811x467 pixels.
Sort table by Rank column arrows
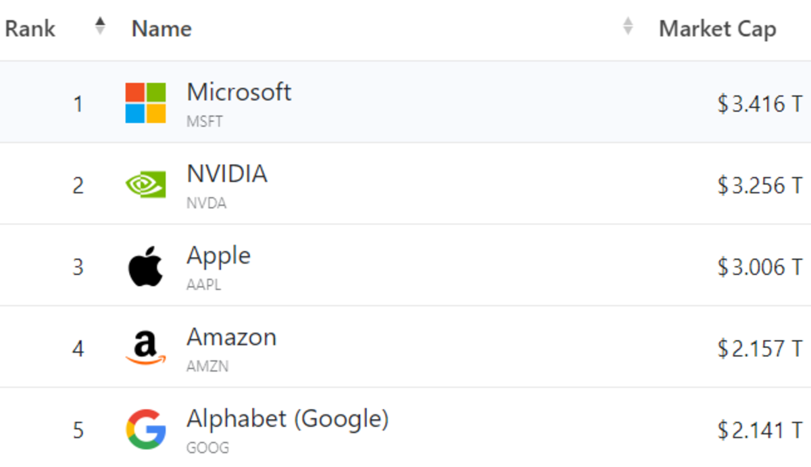click(101, 27)
